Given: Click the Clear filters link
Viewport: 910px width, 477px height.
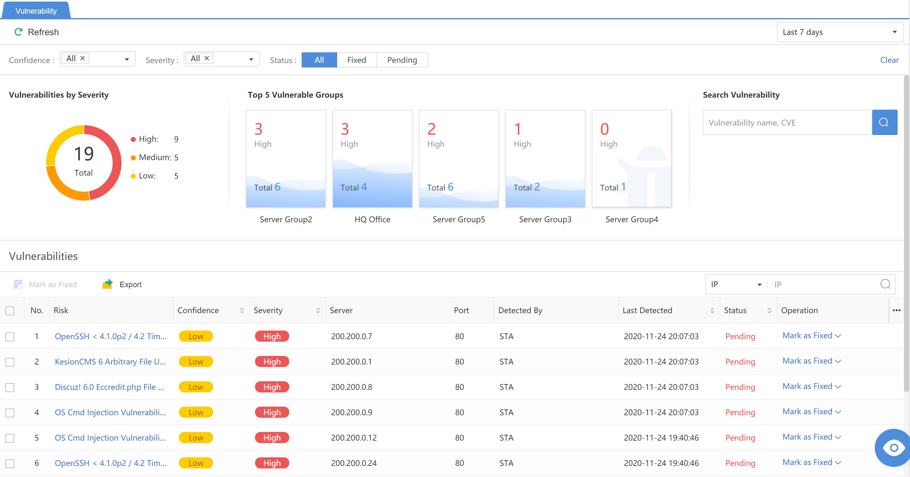Looking at the screenshot, I should pos(889,60).
